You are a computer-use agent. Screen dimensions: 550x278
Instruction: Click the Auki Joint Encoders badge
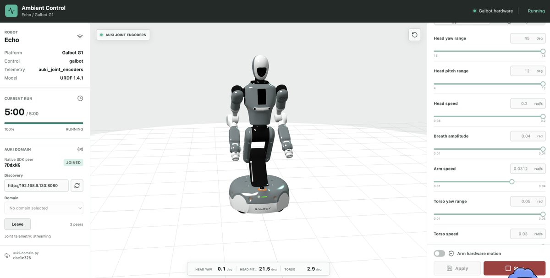coord(123,35)
